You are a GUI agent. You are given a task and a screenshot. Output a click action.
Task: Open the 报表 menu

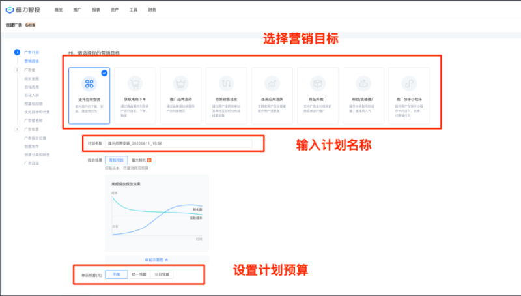[x=96, y=10]
